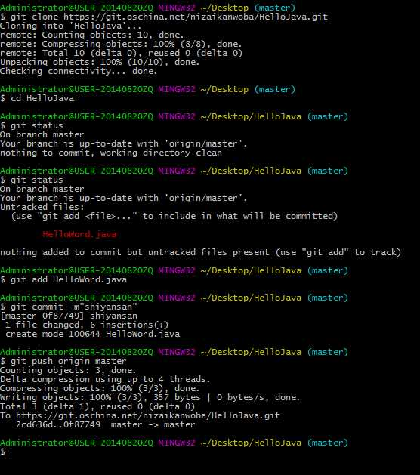Click 'nothing to commit, working directory clean' text
Screen dimensions: 420x475
tap(111, 153)
